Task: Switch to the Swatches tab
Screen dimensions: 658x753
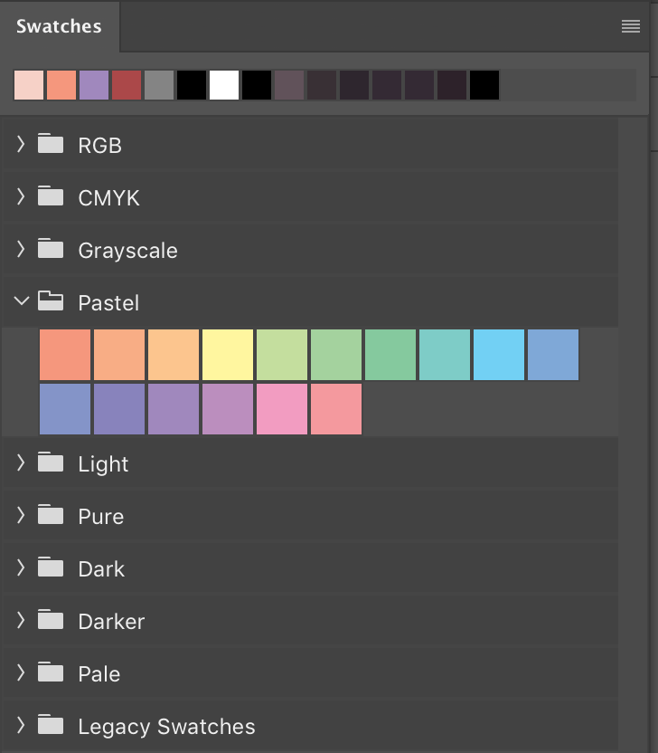Action: click(58, 25)
